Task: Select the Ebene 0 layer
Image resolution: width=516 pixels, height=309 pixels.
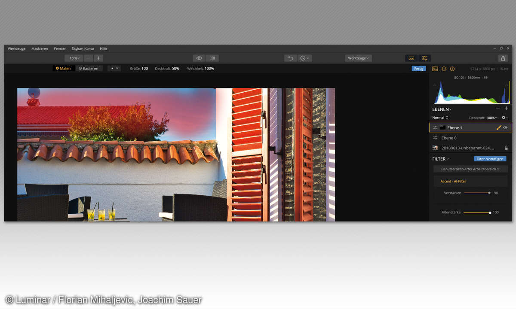Action: pos(470,138)
